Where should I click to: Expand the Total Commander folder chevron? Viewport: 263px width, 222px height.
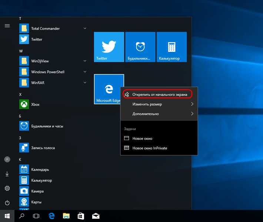(85, 29)
